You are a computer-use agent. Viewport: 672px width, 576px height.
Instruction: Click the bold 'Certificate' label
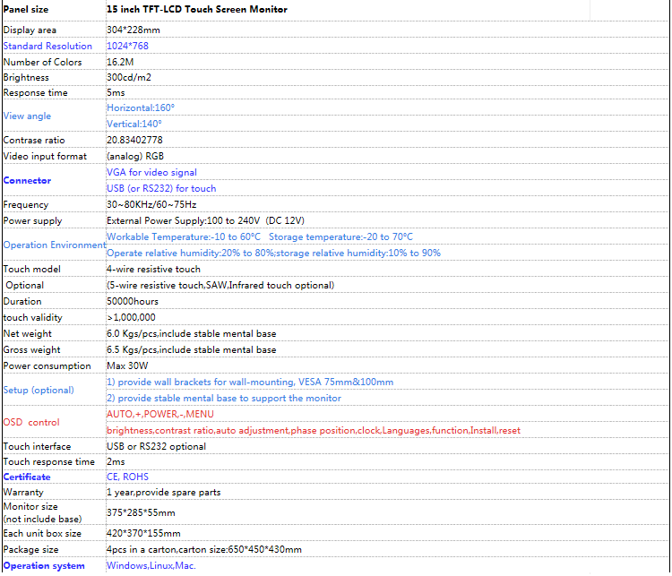27,477
